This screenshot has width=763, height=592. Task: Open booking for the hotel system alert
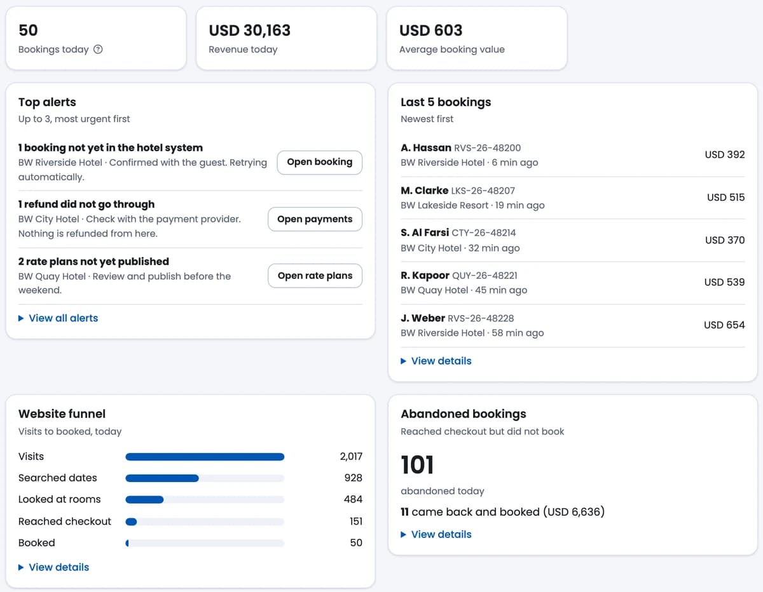(x=319, y=162)
